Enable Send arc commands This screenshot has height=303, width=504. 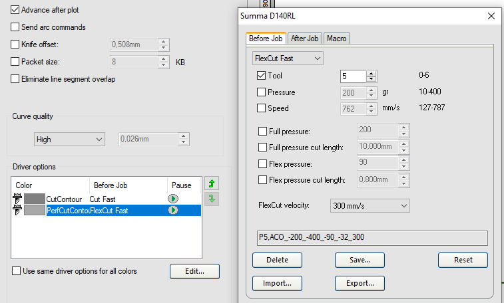tap(15, 27)
